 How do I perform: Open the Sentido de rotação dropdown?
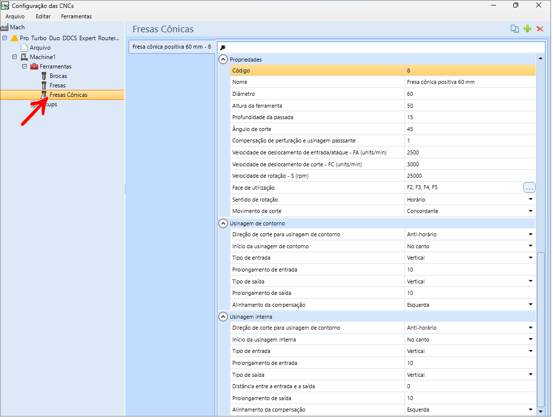click(x=531, y=200)
